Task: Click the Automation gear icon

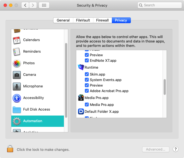Action: pos(17,121)
